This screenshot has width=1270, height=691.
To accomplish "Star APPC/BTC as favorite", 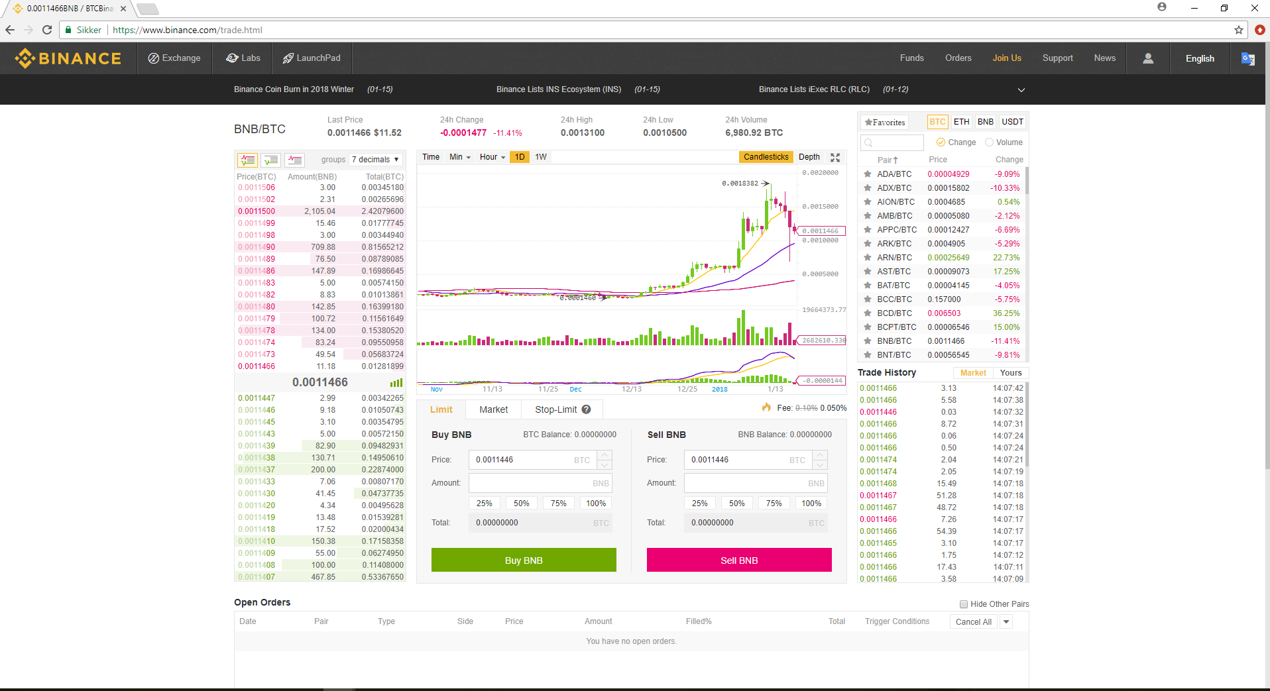I will point(867,230).
